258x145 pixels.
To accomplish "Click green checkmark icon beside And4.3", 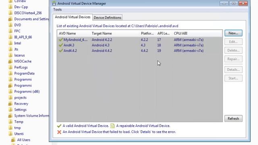I will pyautogui.click(x=61, y=45).
